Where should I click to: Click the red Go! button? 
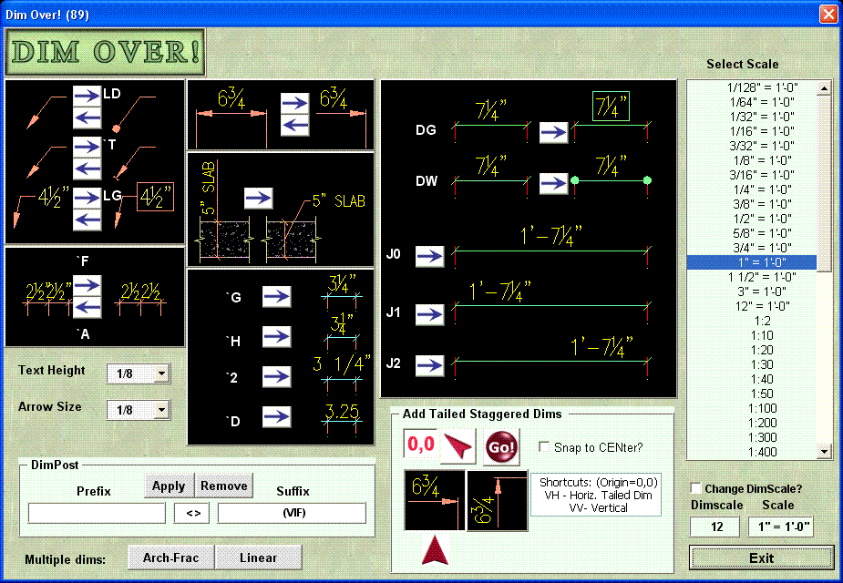click(501, 447)
